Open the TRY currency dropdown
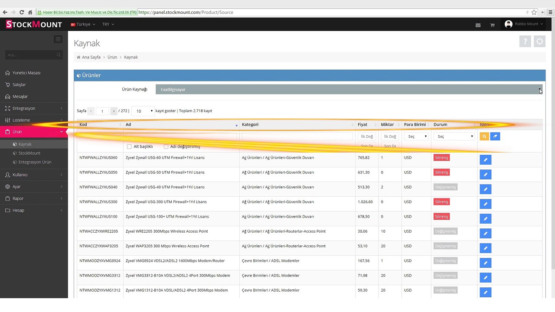The image size is (555, 312). coord(108,24)
